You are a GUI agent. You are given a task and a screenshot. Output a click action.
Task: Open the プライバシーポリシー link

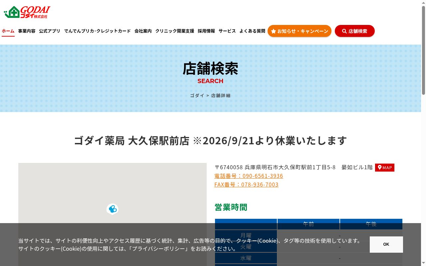point(158,249)
